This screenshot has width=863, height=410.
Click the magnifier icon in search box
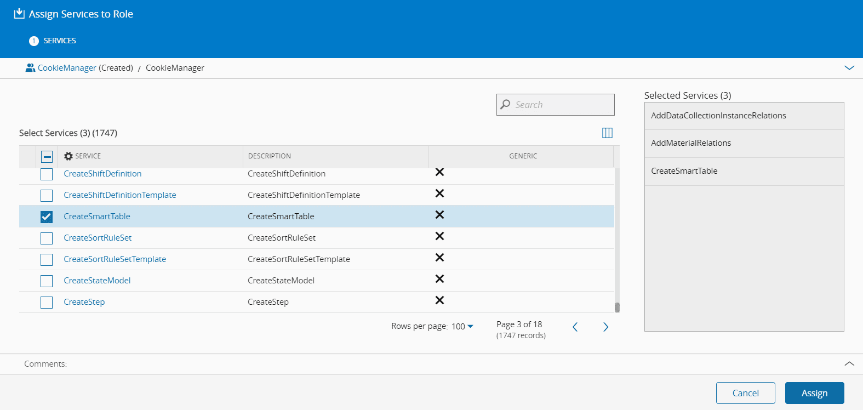(x=505, y=105)
